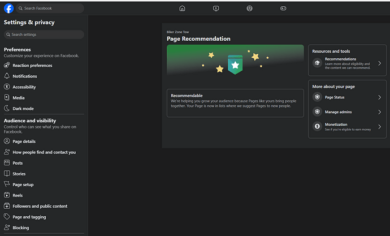The image size is (390, 236).
Task: Click the Search settings input field
Action: [x=44, y=35]
